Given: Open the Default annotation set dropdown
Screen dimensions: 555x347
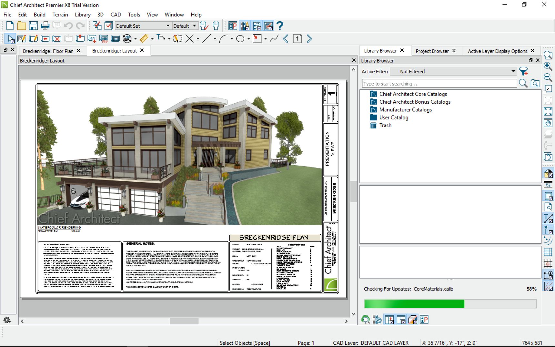Looking at the screenshot, I should pyautogui.click(x=185, y=26).
